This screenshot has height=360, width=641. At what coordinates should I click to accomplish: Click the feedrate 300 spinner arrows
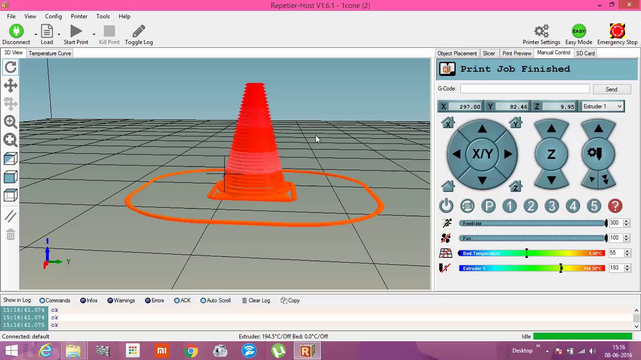tap(627, 223)
